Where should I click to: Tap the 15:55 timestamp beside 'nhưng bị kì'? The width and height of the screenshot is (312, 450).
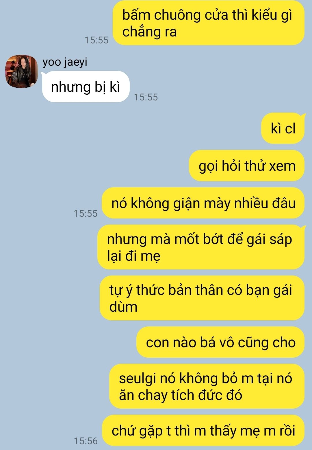[146, 97]
